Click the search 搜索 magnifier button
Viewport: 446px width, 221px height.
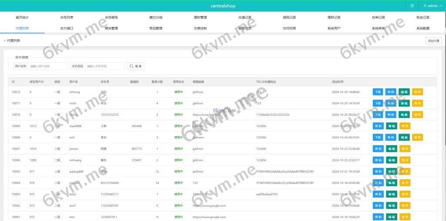pos(135,66)
